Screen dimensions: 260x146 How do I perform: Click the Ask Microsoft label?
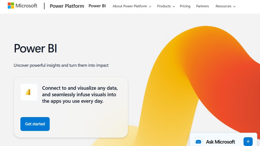click(220, 142)
